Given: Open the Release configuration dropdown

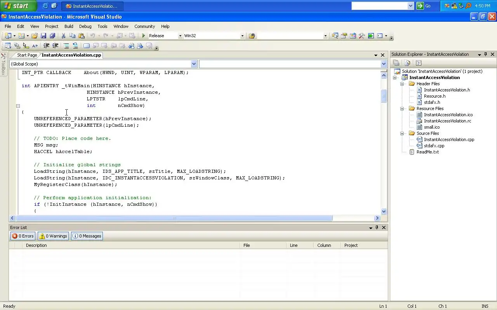Looking at the screenshot, I should click(180, 36).
